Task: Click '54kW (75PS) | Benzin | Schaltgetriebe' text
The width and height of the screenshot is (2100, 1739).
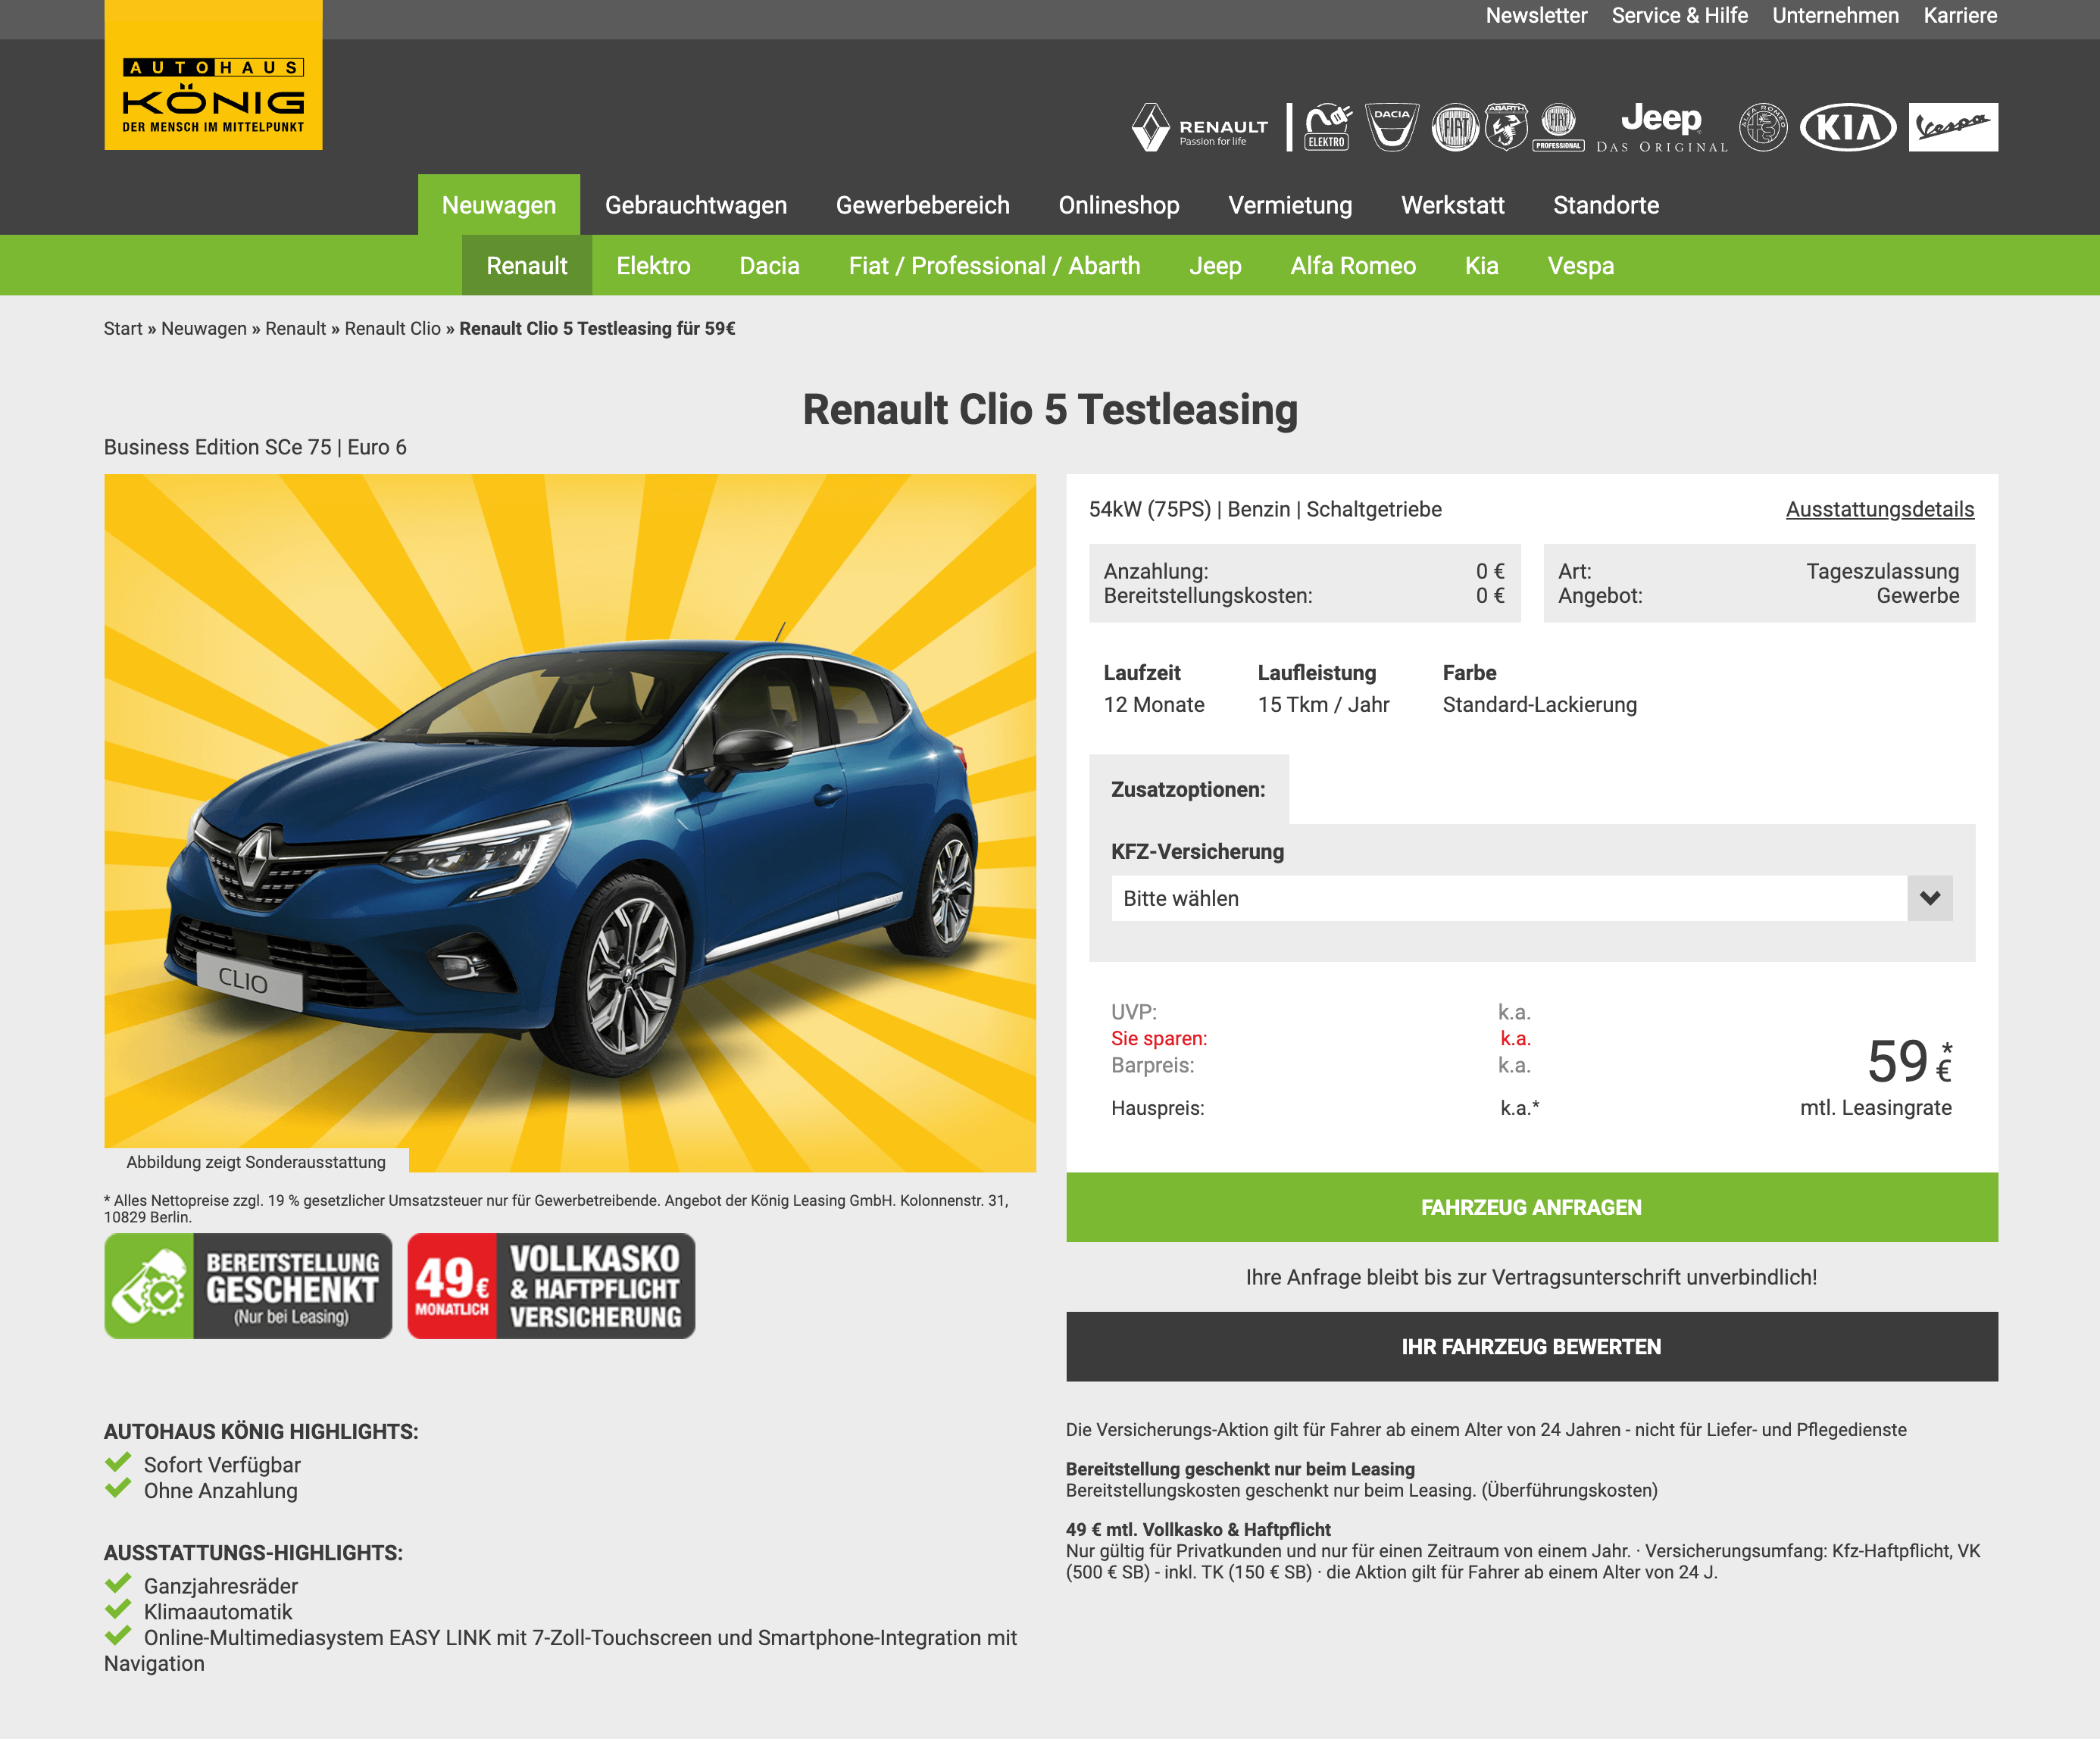Action: tap(1265, 509)
